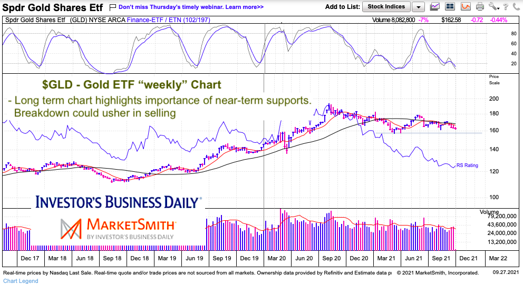The width and height of the screenshot is (523, 284).
Task: Click the 80 stochastic scale level
Action: click(514, 34)
